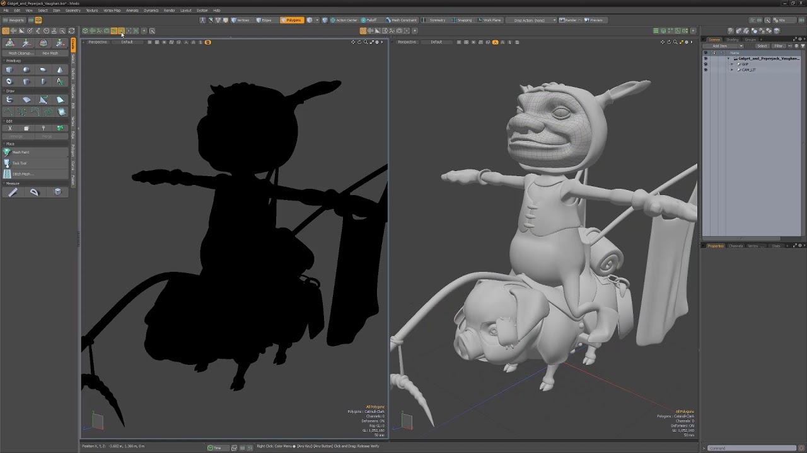Open the Render menu
Viewport: 807px width, 453px height.
(x=169, y=11)
